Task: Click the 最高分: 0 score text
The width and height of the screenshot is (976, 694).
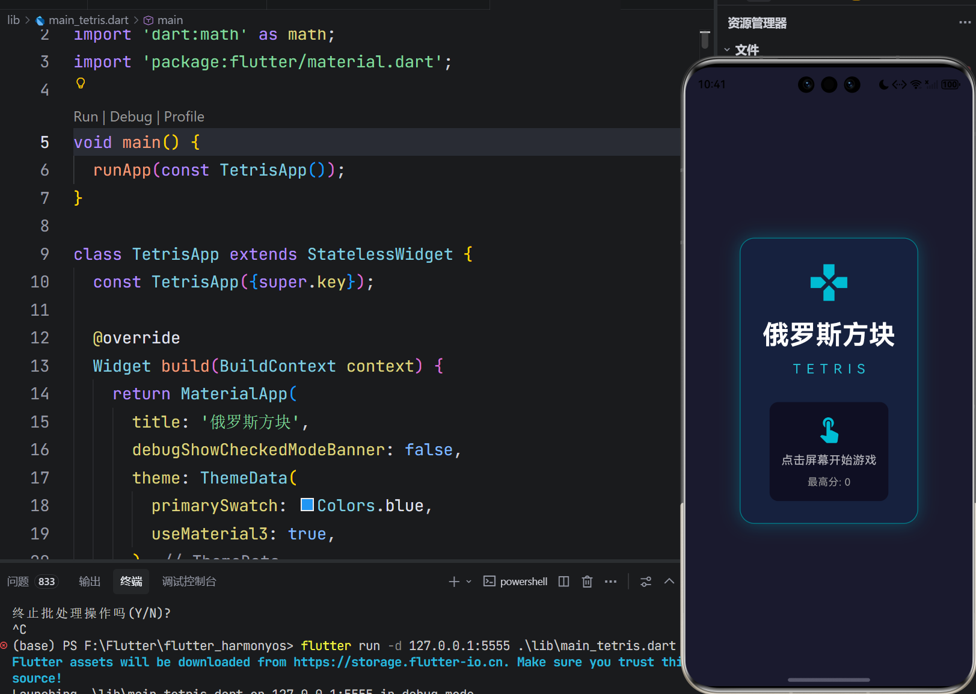Action: click(x=829, y=482)
